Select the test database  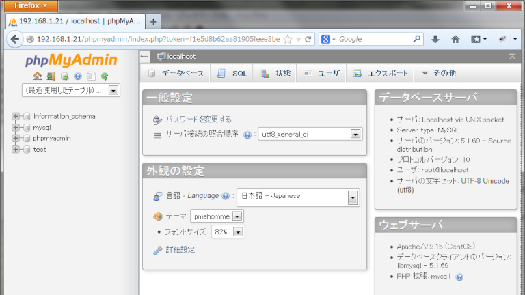coord(40,149)
